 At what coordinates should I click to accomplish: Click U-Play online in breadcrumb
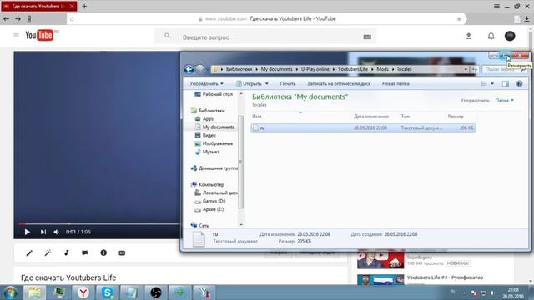[x=315, y=69]
